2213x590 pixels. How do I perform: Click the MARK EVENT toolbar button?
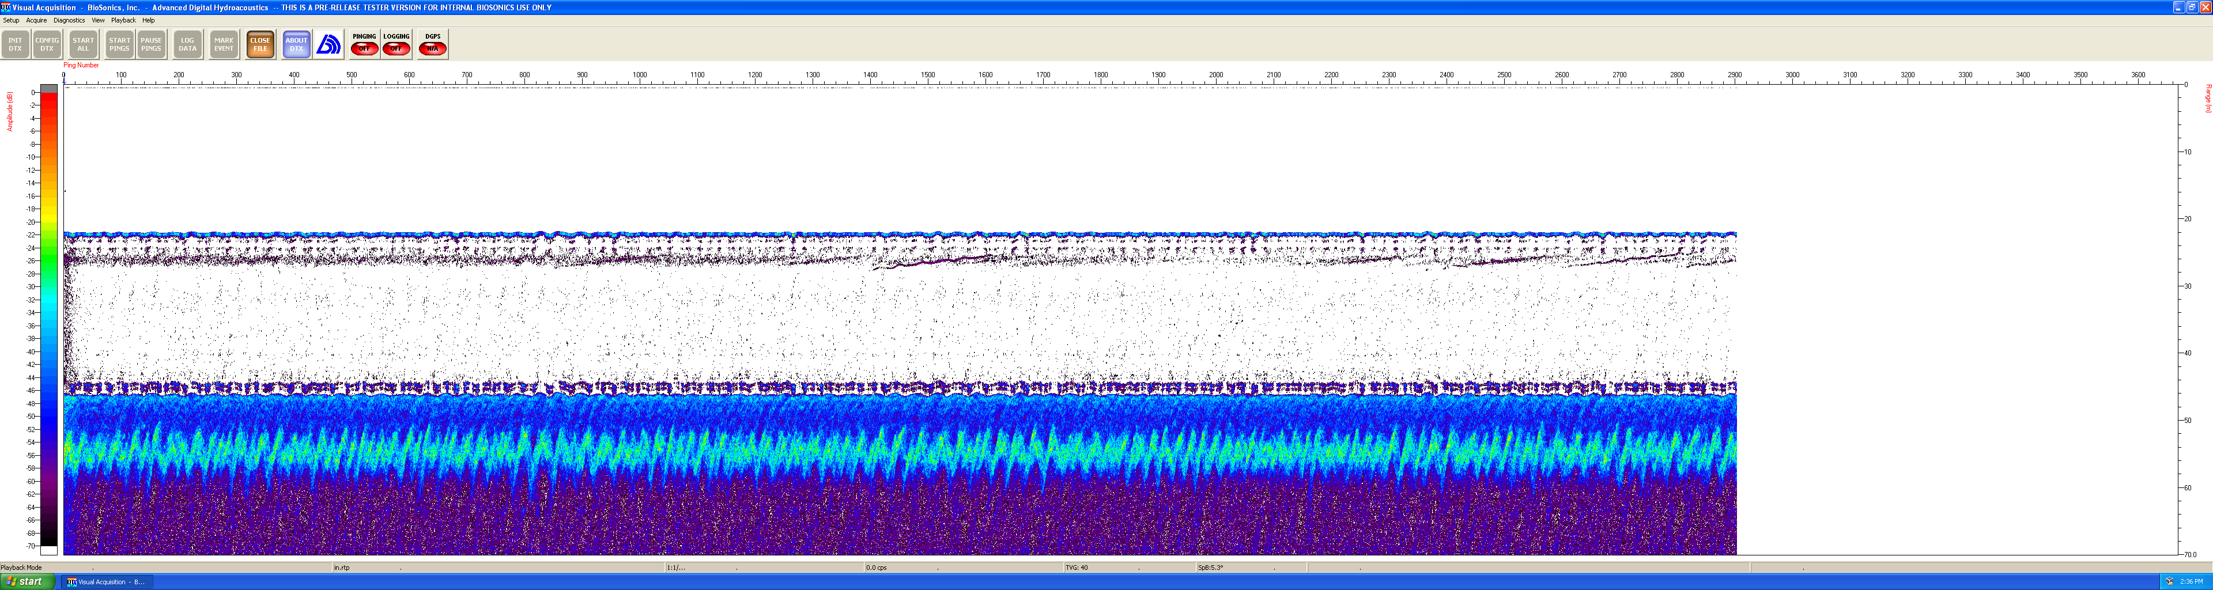click(x=224, y=44)
